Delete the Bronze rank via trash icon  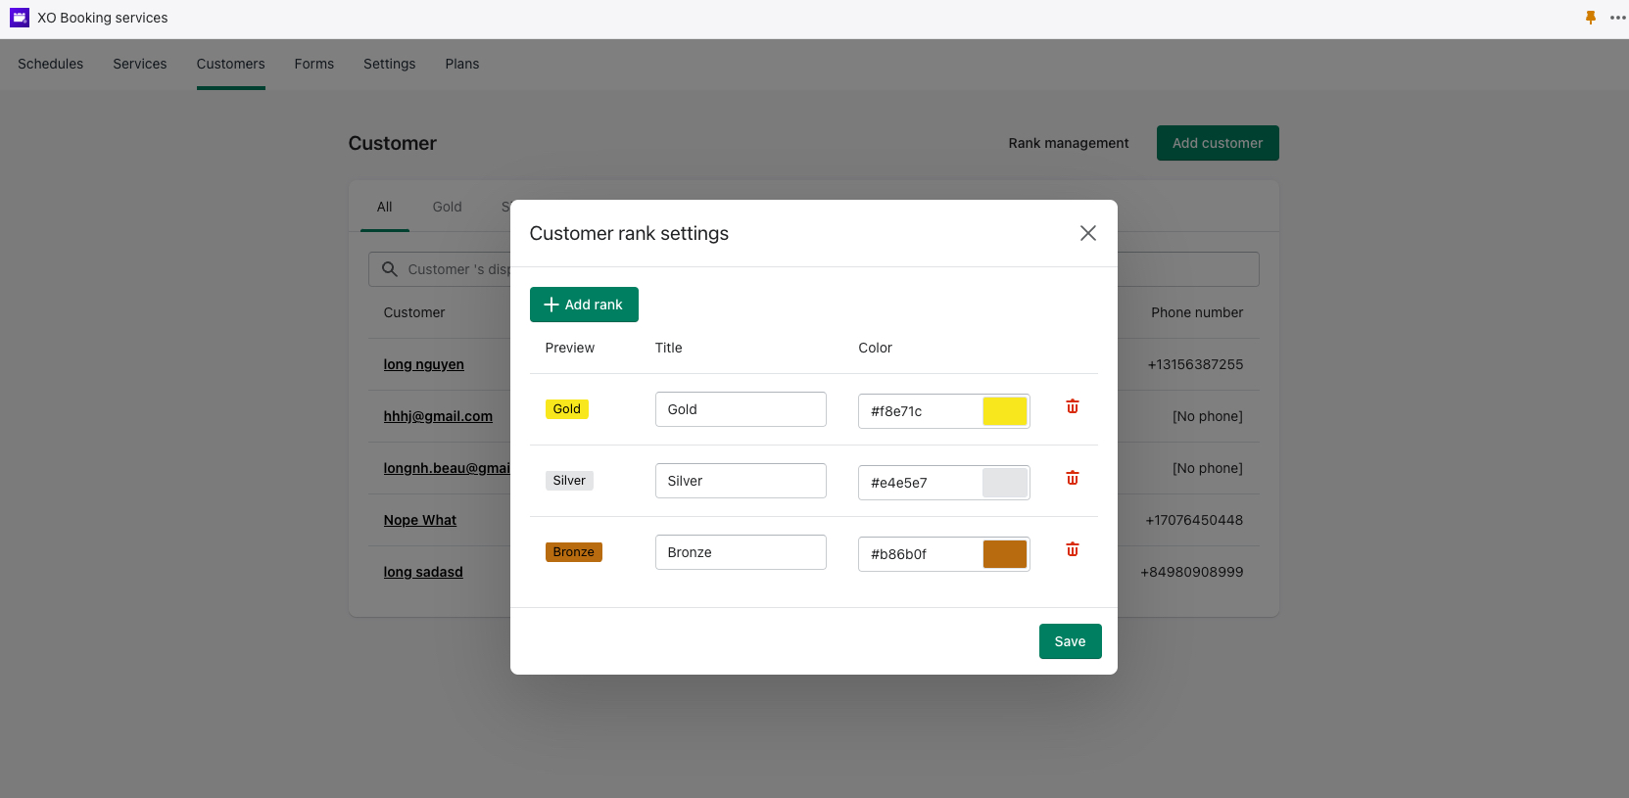tap(1073, 549)
